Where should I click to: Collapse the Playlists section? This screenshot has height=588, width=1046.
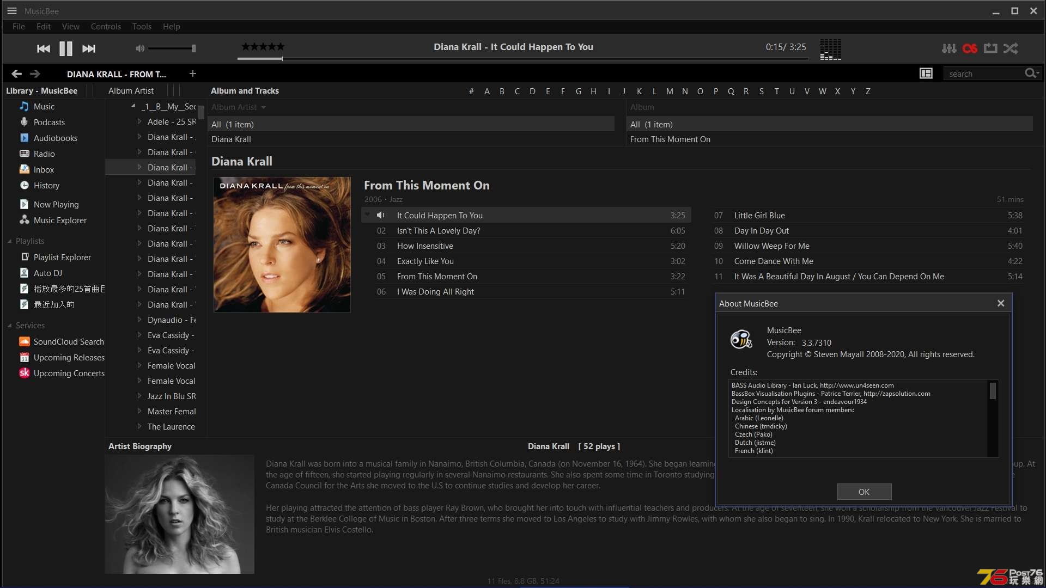tap(9, 241)
